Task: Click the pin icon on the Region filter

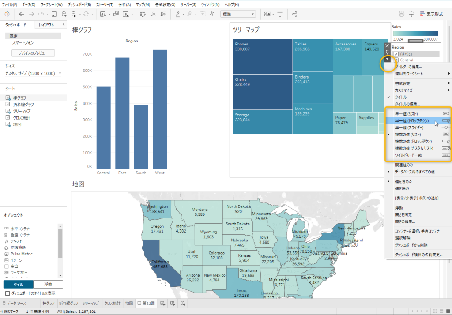Action: [387, 52]
